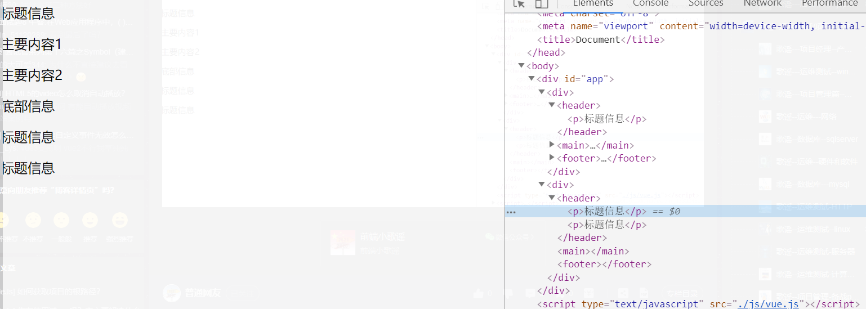
Task: Open the three-dots menu on highlighted row
Action: (x=511, y=212)
